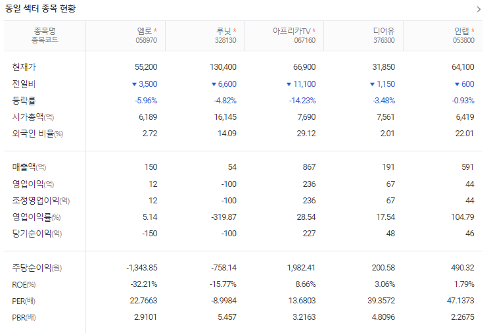Click the 현재가 row label
Viewport: 491px width, 333px height.
coord(24,66)
